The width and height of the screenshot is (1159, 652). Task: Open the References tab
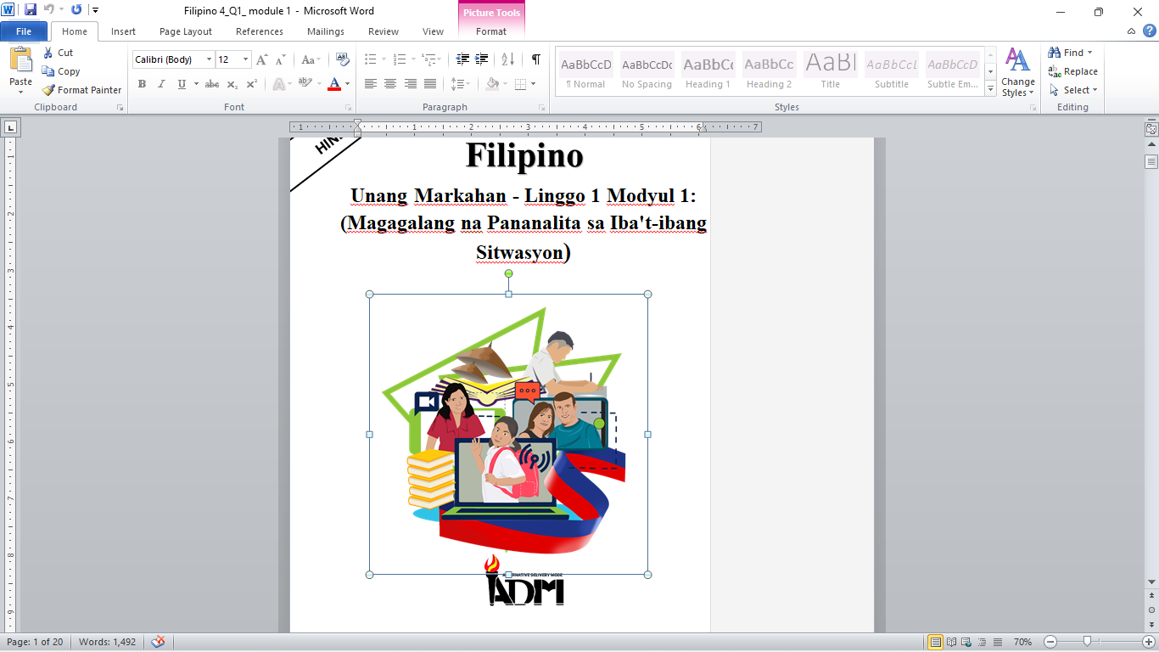pyautogui.click(x=260, y=31)
